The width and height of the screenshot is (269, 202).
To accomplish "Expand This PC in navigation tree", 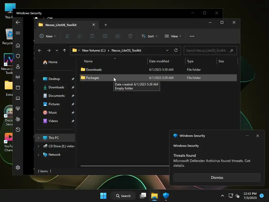I will (38, 138).
